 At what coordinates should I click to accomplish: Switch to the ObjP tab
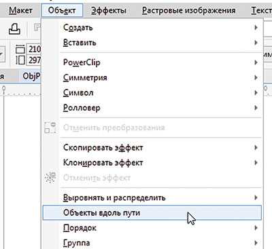tap(30, 76)
